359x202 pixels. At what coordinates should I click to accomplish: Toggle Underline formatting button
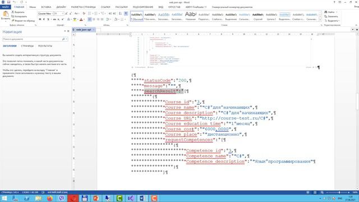coord(48,20)
